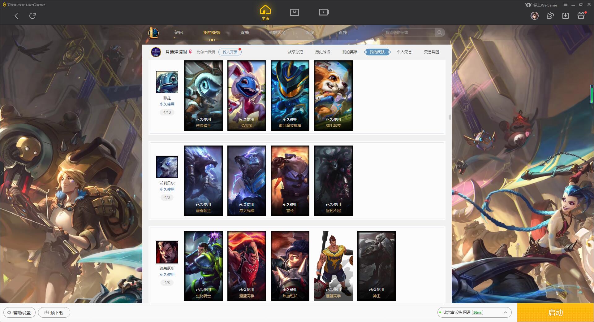Open 辅助设置 settings button
594x322 pixels.
click(x=19, y=312)
